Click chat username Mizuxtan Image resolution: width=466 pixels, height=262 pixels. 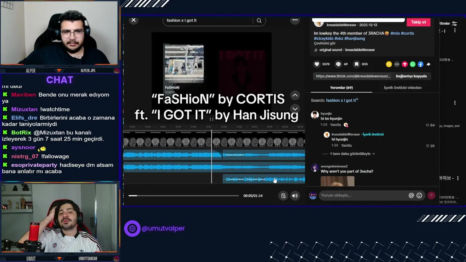pyautogui.click(x=24, y=109)
